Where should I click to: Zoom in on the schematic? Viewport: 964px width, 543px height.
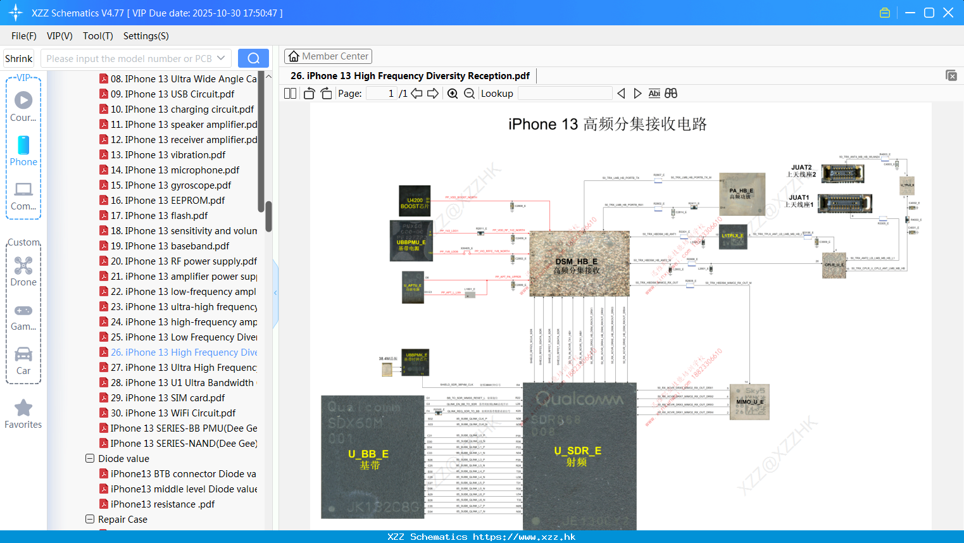tap(453, 93)
